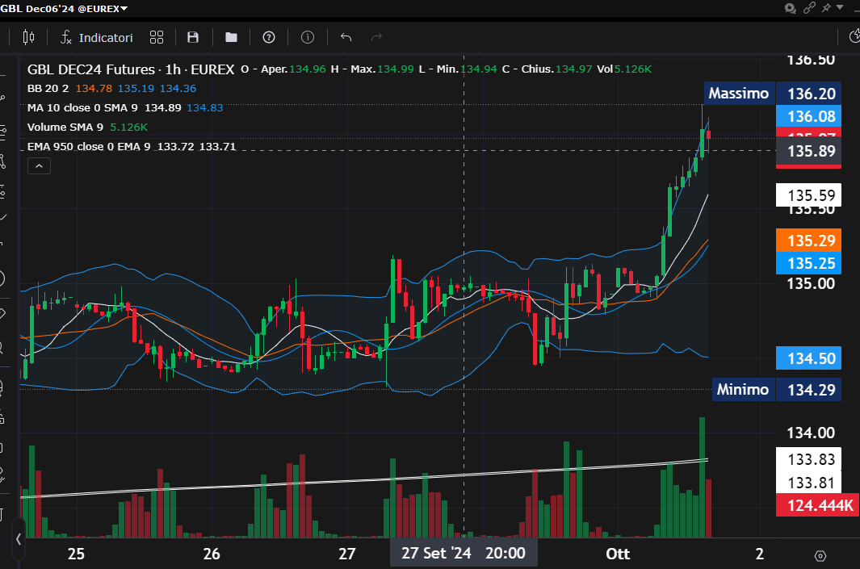
Task: Click the info circle icon in toolbar
Action: (308, 37)
